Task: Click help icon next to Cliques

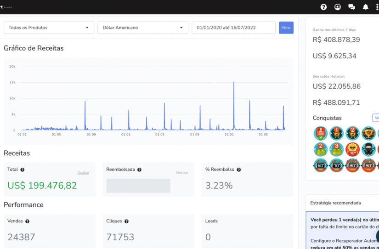Action: pos(126,221)
